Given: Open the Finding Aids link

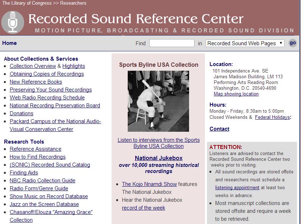Looking at the screenshot, I should tap(24, 173).
